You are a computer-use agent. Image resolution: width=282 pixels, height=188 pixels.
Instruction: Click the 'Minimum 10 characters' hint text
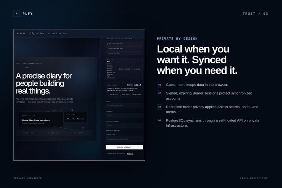(113, 131)
